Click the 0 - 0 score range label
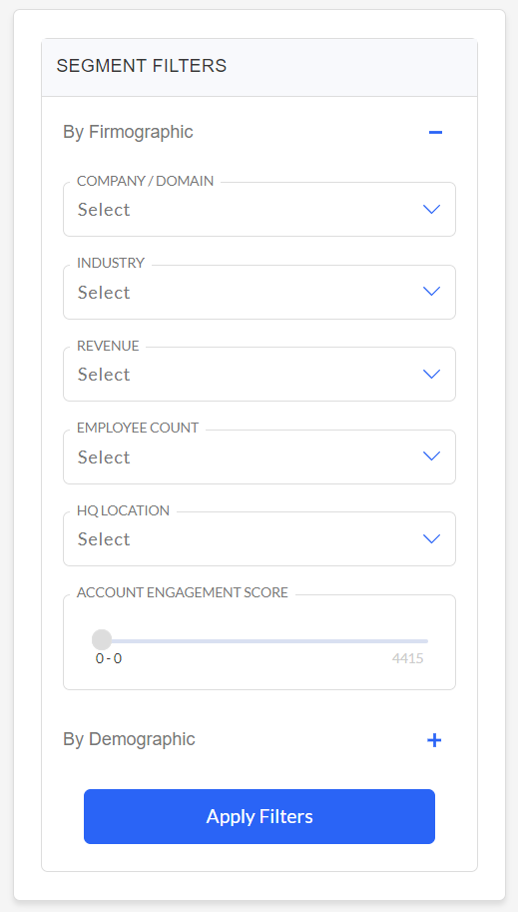 109,658
